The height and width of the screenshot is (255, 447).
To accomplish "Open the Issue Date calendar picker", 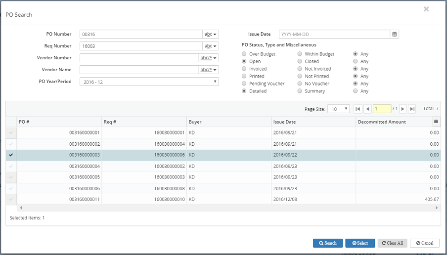I will coord(394,34).
